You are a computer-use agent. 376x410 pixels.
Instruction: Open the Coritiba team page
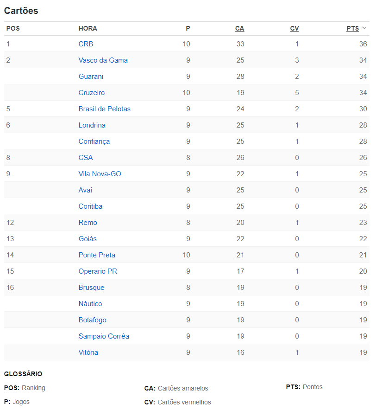click(x=90, y=206)
